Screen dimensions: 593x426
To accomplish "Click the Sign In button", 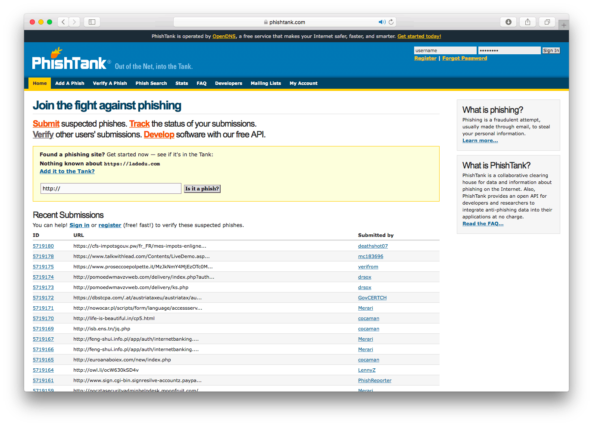I will point(551,50).
